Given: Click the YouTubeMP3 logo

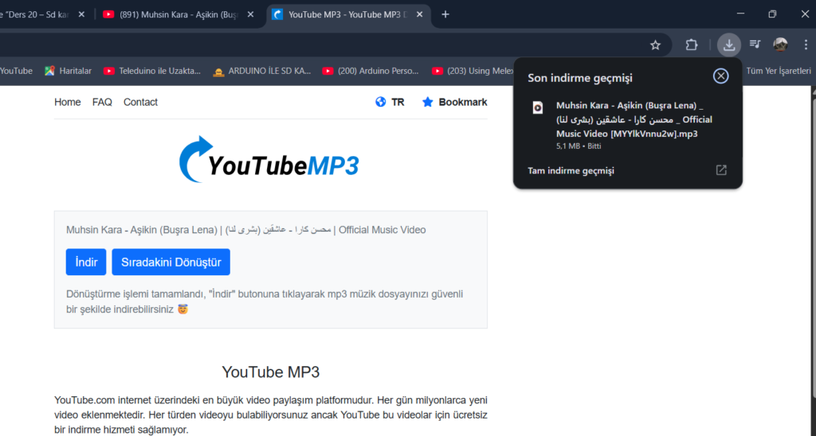Looking at the screenshot, I should [x=269, y=161].
